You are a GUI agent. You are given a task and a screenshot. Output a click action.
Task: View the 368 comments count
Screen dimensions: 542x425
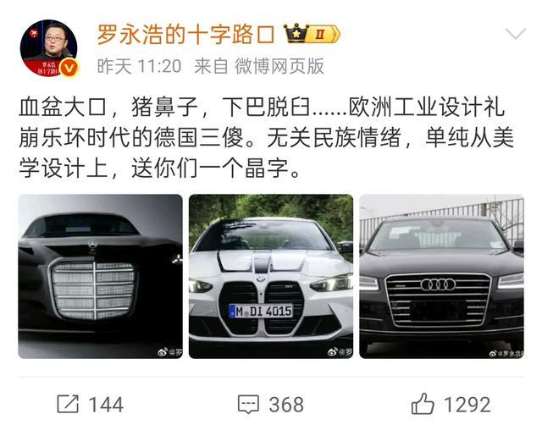point(286,405)
